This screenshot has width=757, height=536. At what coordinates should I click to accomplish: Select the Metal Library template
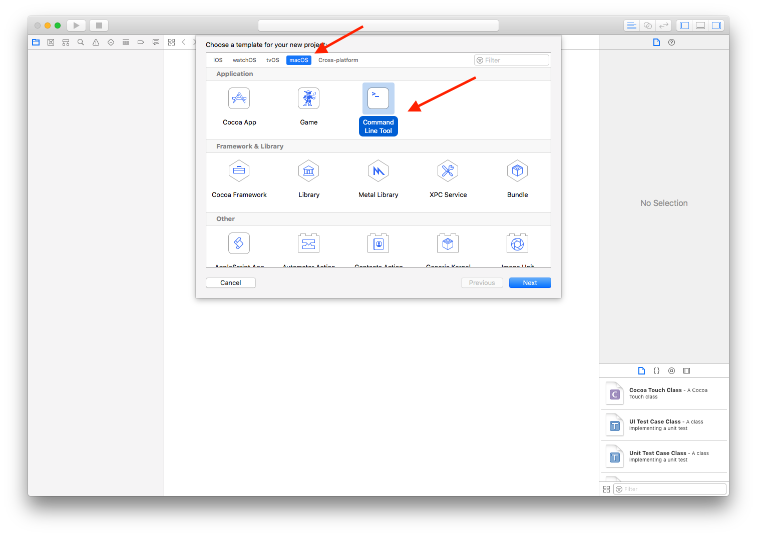378,170
